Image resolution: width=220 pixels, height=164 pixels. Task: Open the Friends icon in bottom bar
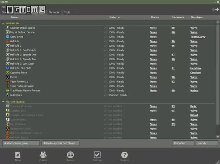coord(43,155)
